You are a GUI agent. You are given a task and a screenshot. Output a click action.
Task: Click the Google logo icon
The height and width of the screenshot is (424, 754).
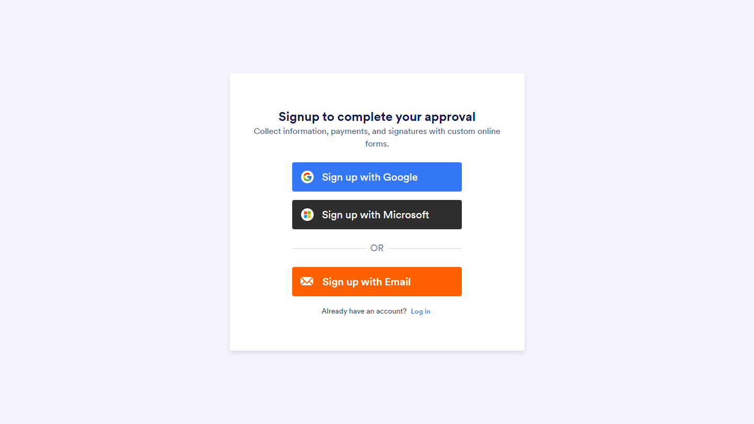pos(307,177)
